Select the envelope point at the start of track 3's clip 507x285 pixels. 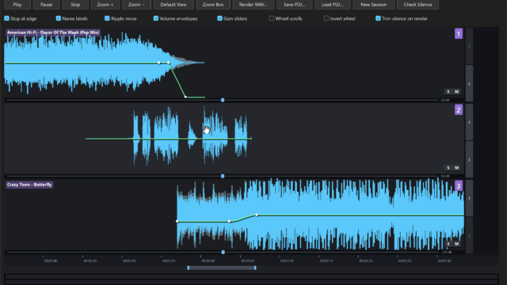tap(177, 222)
